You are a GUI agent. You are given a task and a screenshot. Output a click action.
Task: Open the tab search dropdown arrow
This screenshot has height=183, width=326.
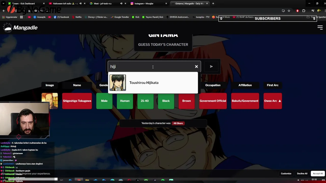pos(3,4)
